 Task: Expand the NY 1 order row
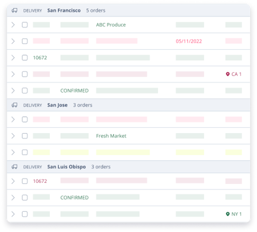coord(13,214)
